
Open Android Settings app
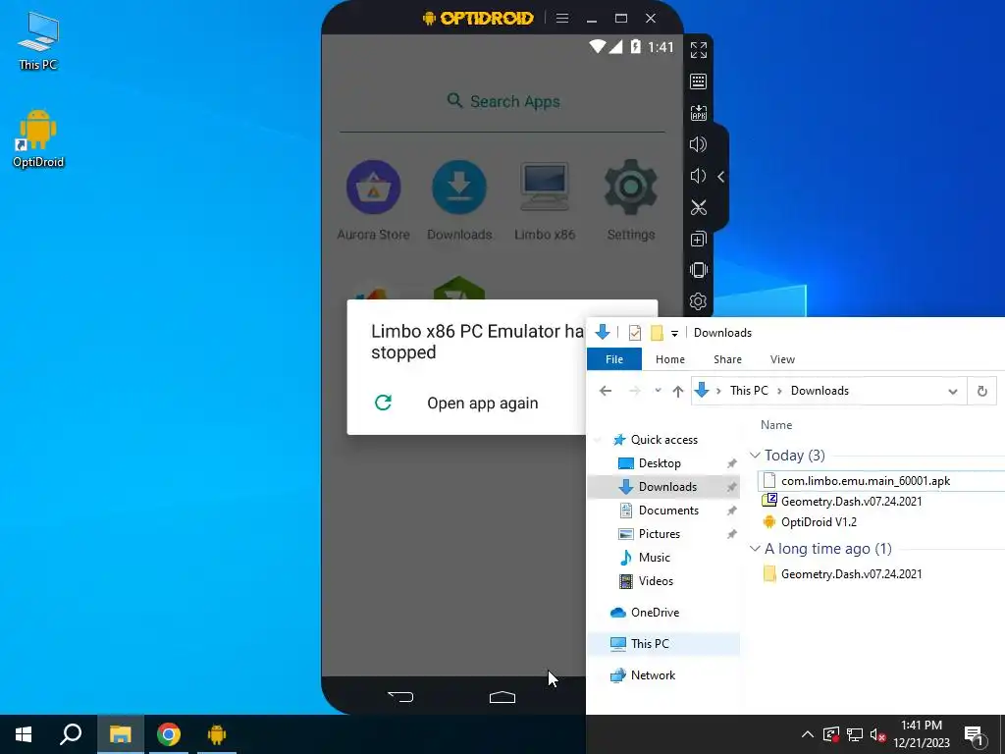[x=631, y=200]
